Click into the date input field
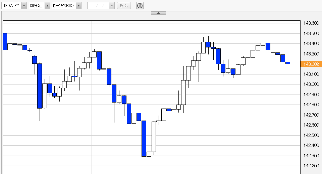Screen dimensions: 322x174 (98, 6)
